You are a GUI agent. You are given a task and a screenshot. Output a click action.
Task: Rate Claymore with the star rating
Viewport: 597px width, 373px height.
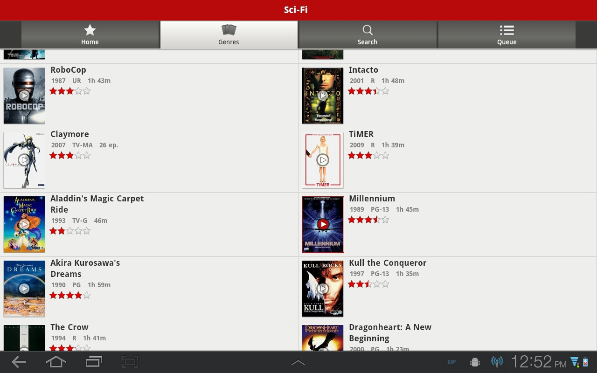point(70,156)
